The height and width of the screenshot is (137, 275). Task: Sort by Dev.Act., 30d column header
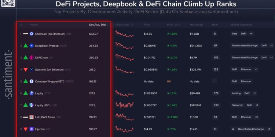click(99, 25)
